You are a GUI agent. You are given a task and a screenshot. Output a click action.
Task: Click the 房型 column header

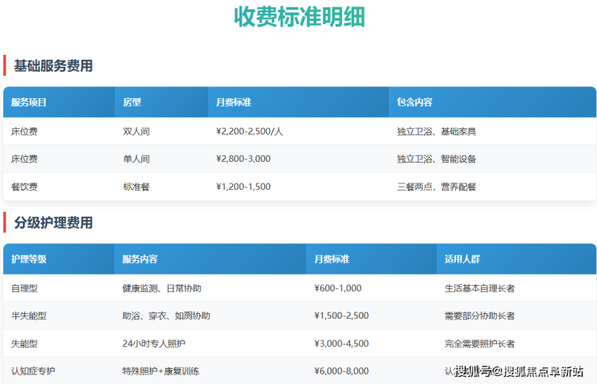[132, 103]
